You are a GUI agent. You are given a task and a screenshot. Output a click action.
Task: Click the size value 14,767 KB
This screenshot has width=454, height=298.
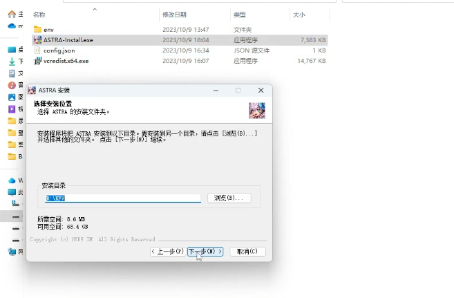[312, 61]
